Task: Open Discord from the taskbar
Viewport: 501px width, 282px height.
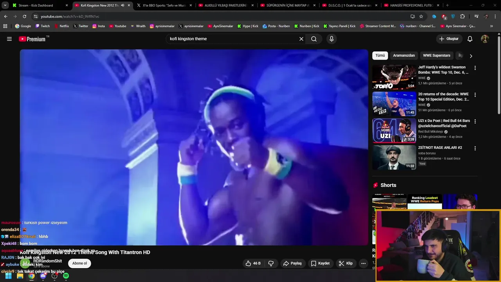Action: (43, 276)
